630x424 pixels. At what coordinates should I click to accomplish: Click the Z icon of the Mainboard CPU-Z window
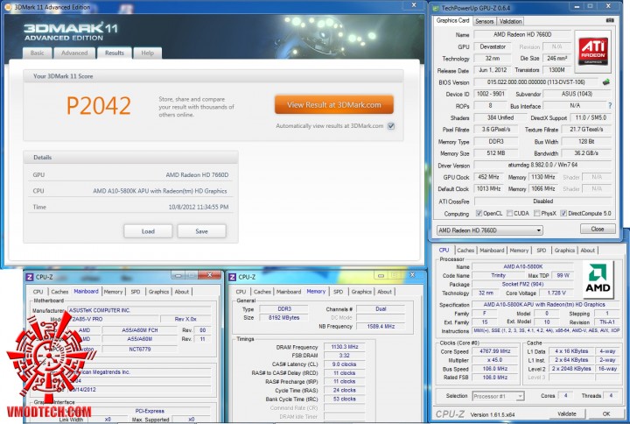point(30,277)
